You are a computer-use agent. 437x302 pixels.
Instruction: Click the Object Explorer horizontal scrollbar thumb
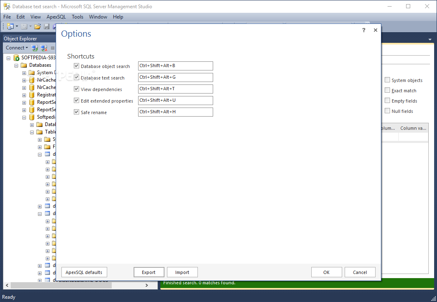tap(61, 285)
